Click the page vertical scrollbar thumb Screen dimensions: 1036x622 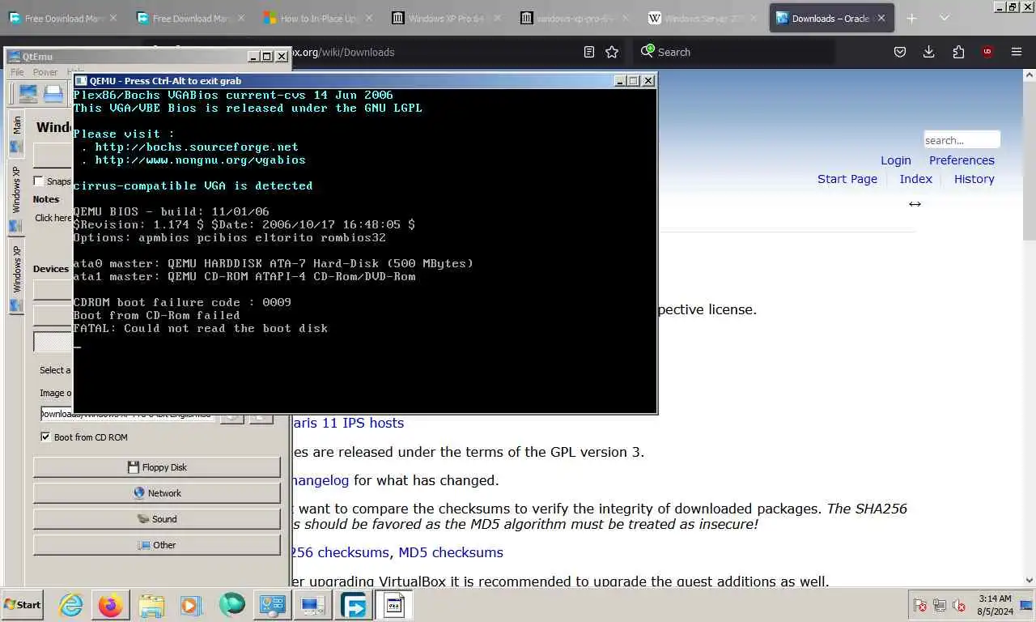click(x=1030, y=160)
